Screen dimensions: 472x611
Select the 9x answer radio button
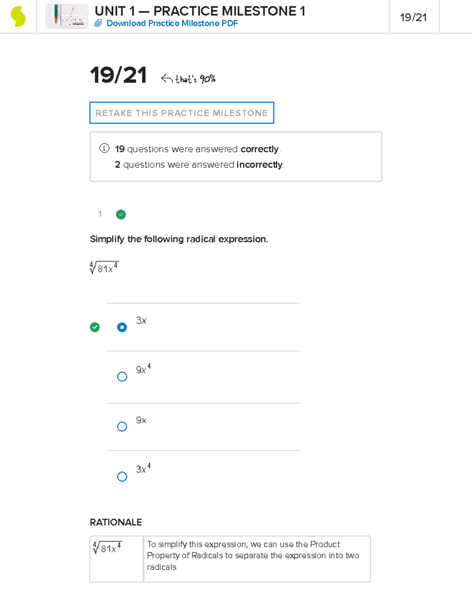point(122,427)
